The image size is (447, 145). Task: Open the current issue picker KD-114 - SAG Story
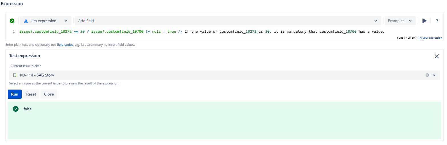coord(224,75)
